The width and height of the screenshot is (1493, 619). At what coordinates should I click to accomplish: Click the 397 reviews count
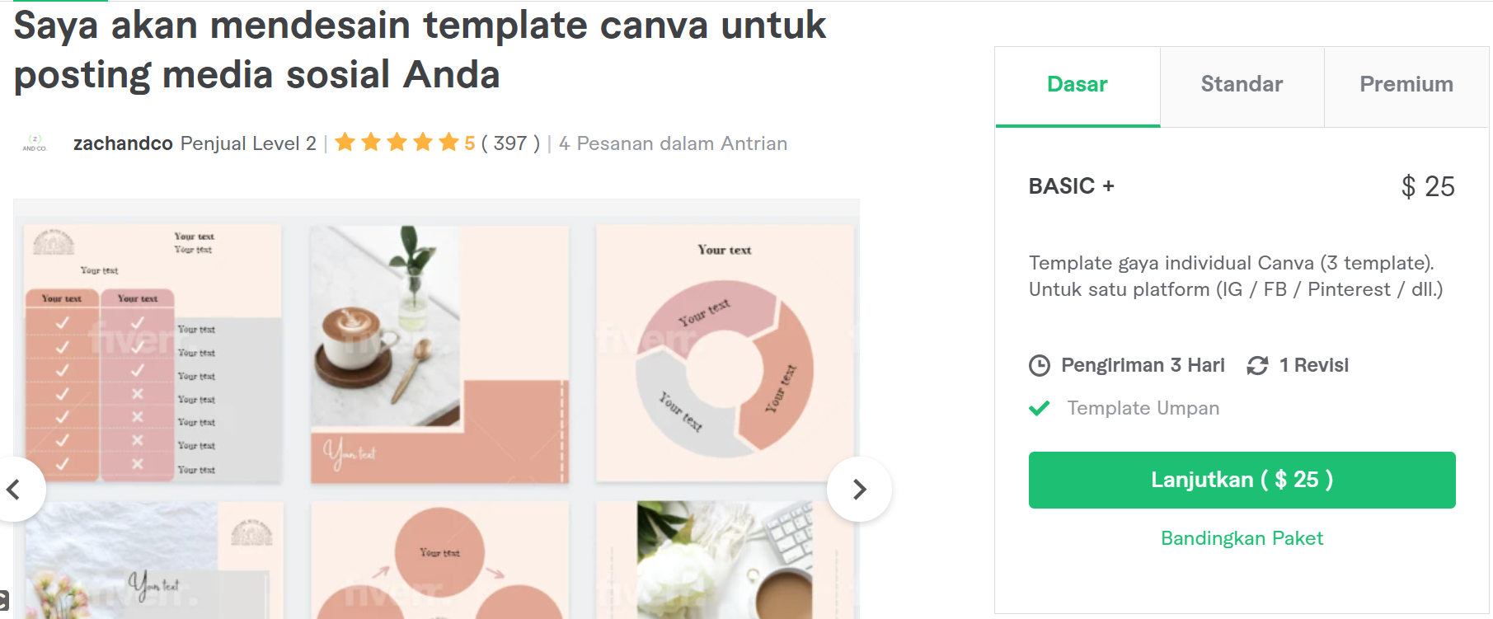[510, 143]
